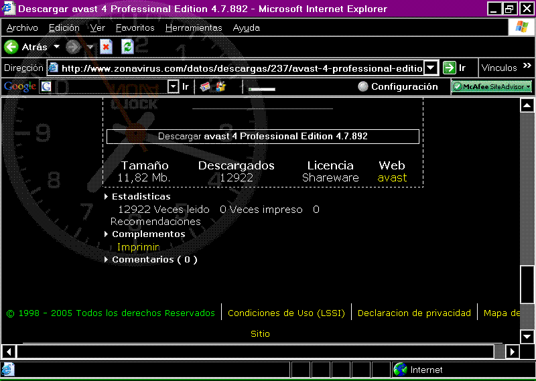The image size is (536, 381).
Task: Click the Refresh page icon
Action: [127, 47]
